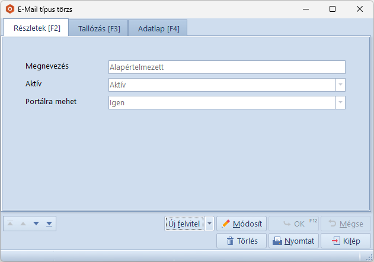Exit using the Kilép button
Screen dimensions: 374x262
point(346,241)
